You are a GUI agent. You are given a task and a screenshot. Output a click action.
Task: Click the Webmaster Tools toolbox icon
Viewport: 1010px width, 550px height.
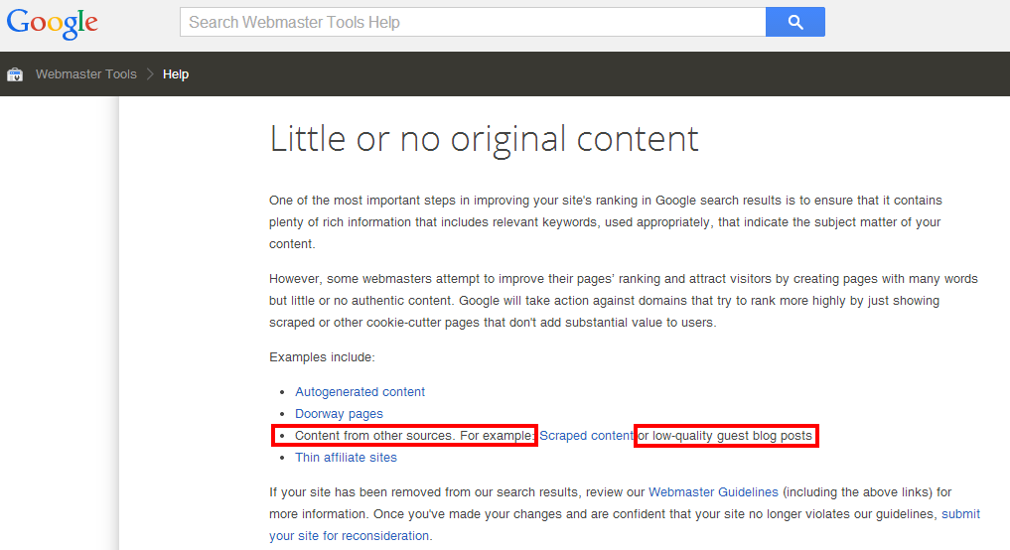click(x=15, y=74)
